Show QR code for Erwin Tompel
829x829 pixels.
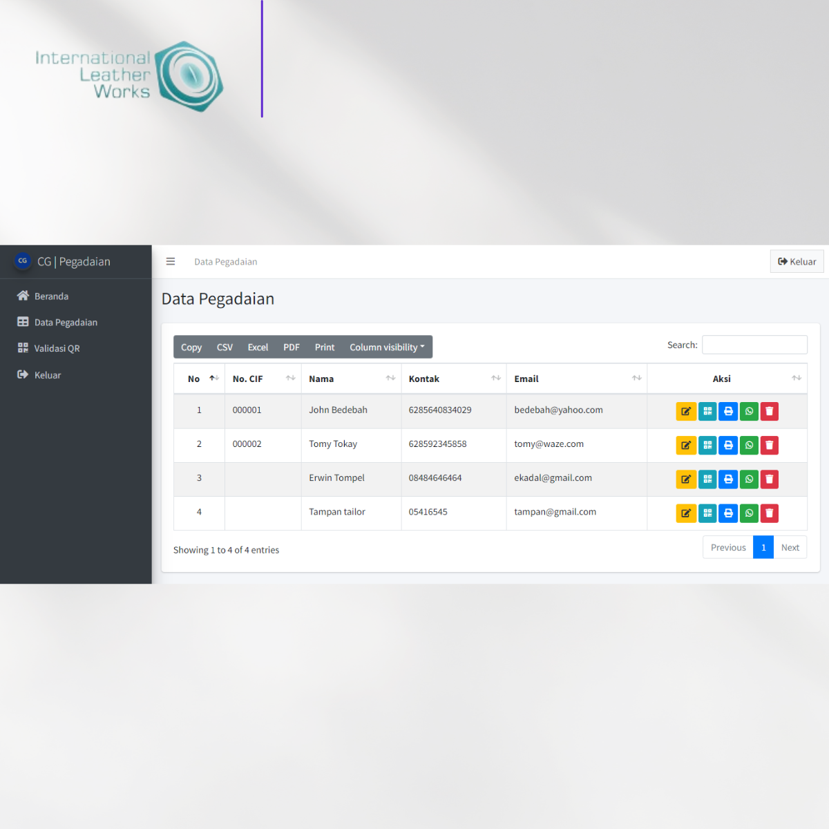click(x=707, y=479)
